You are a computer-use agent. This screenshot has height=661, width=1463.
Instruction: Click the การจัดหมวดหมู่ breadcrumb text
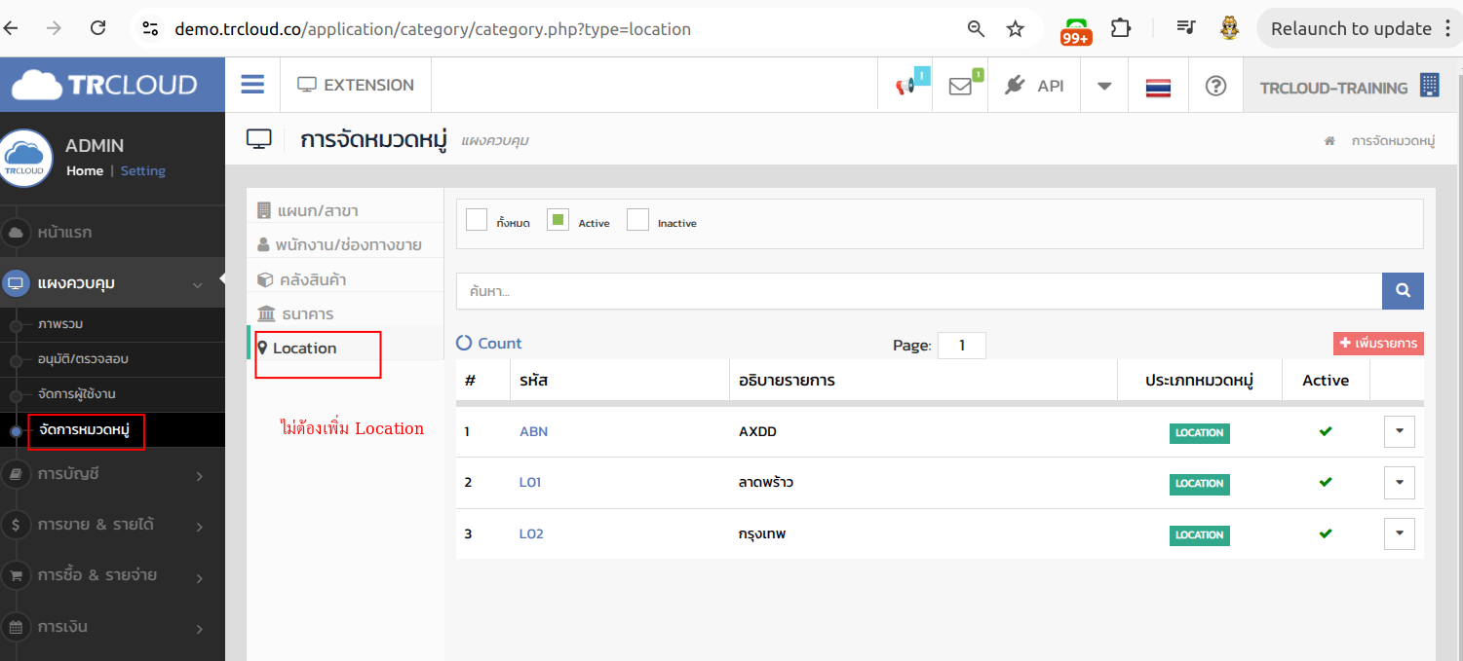[1394, 141]
